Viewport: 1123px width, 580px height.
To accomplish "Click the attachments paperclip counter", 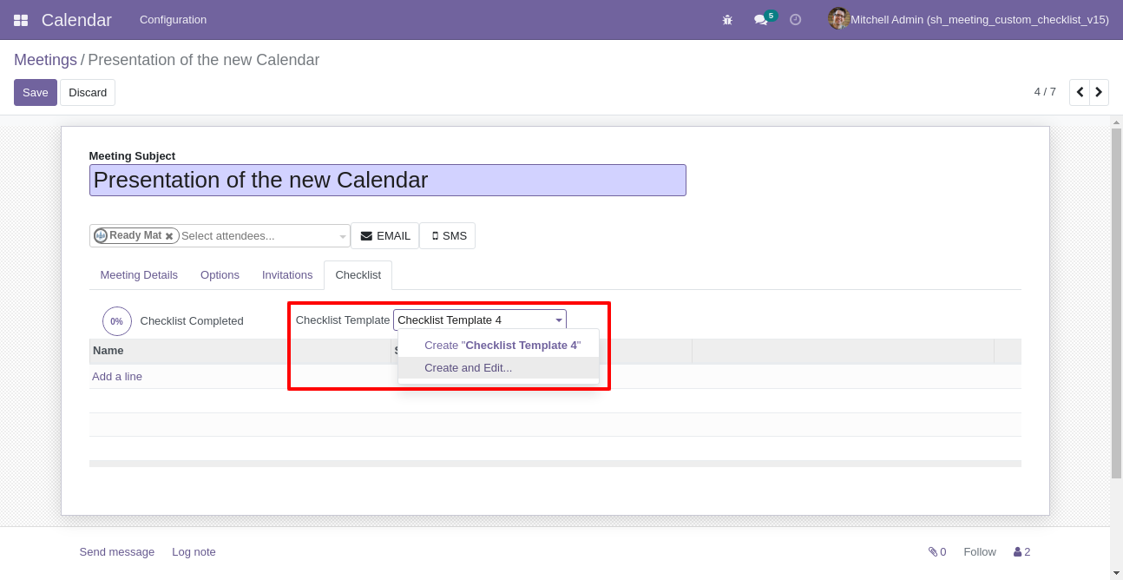I will coord(937,552).
